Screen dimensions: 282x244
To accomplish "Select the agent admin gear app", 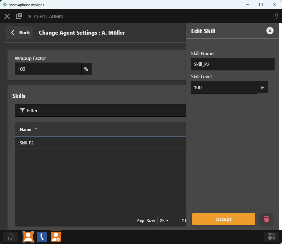I will (56, 237).
